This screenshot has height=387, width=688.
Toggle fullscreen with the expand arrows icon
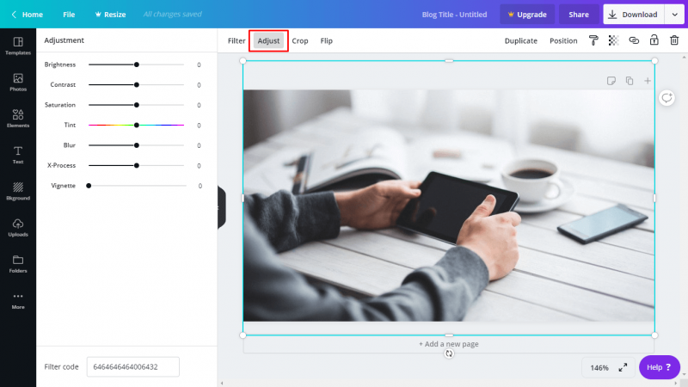[623, 367]
